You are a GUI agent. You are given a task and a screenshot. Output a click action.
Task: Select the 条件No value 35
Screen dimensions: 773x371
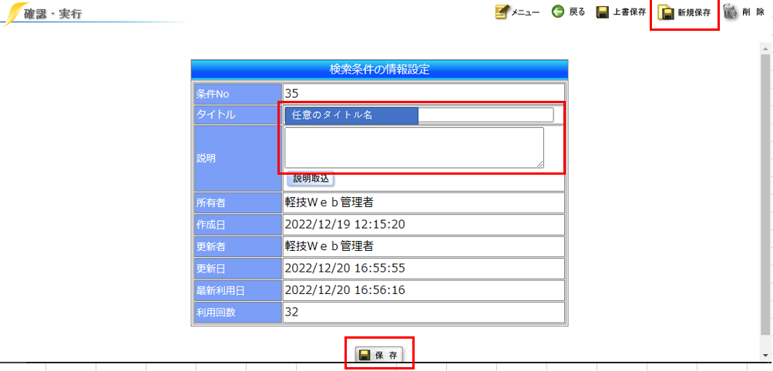pos(292,93)
